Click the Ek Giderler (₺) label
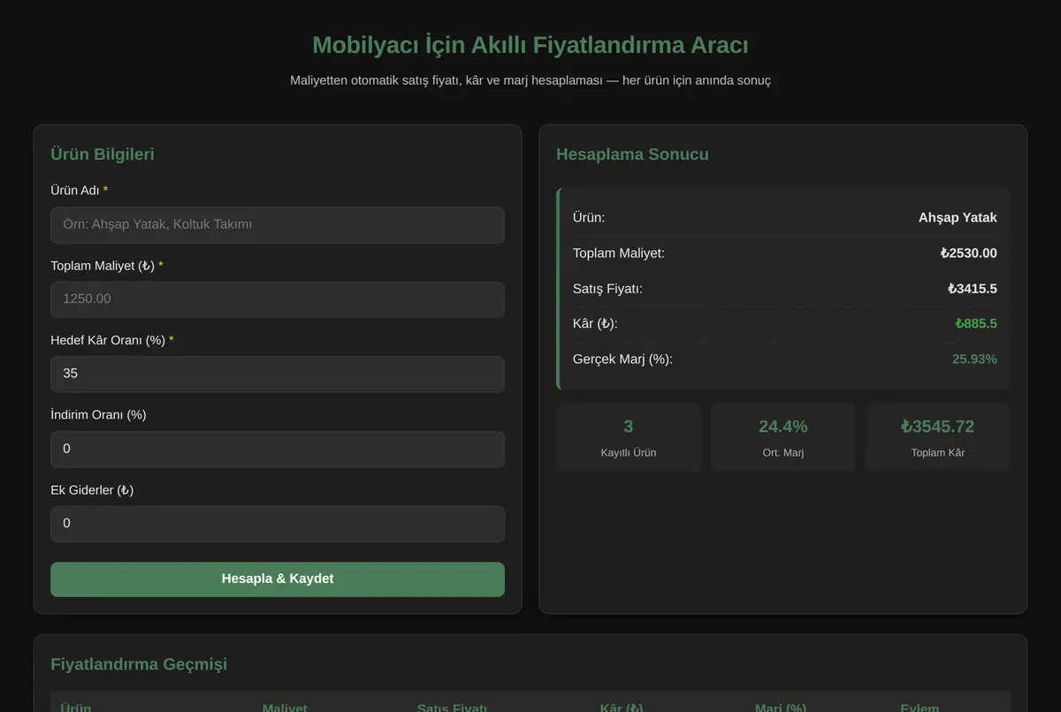This screenshot has width=1061, height=712. tap(92, 489)
